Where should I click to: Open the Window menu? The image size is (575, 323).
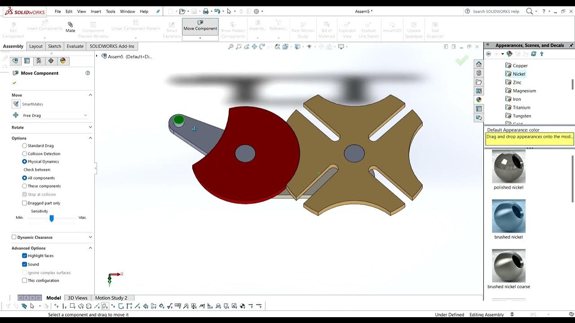tap(128, 11)
